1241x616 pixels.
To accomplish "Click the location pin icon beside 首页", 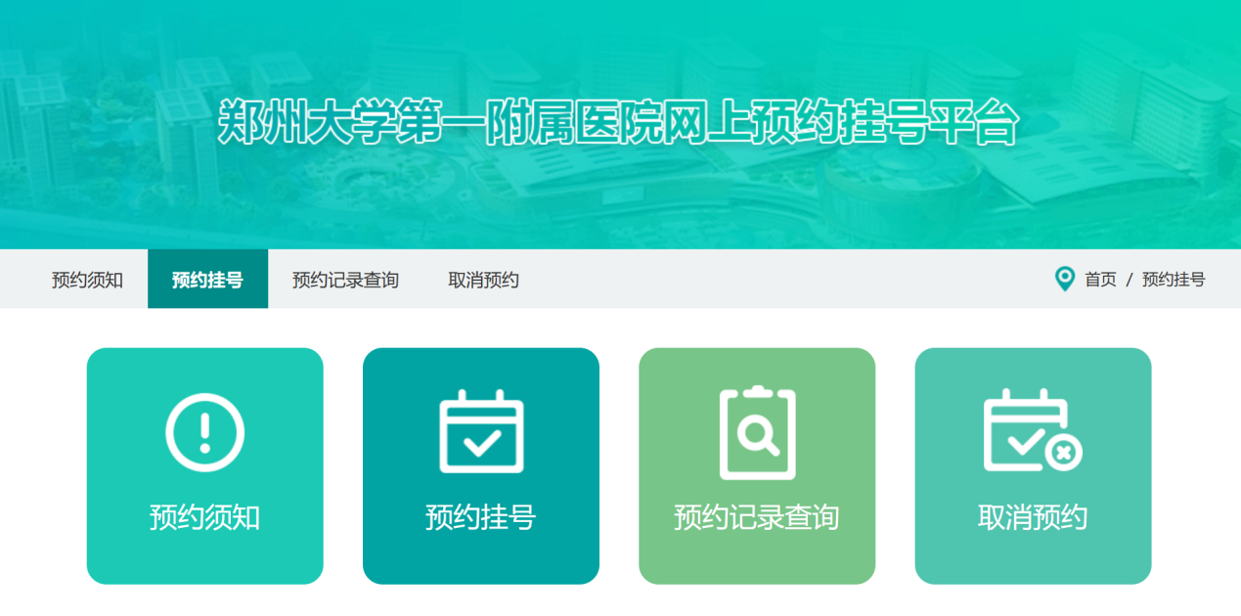I will [1065, 280].
